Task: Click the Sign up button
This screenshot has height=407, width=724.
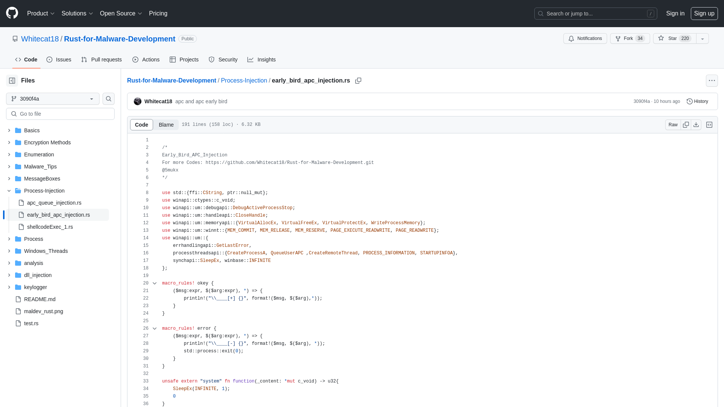Action: (x=704, y=13)
